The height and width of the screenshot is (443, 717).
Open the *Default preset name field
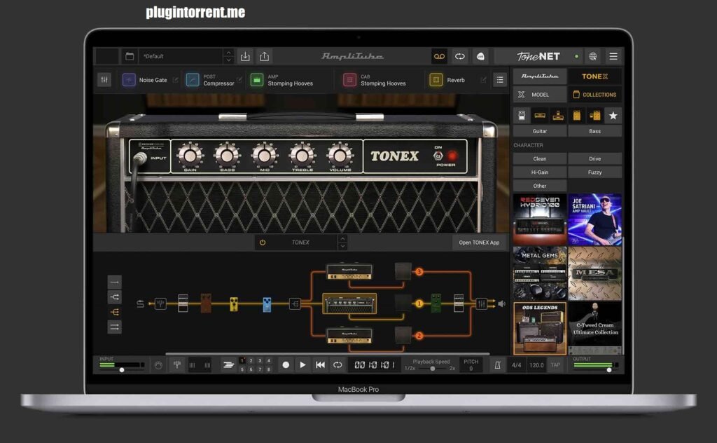[181, 56]
